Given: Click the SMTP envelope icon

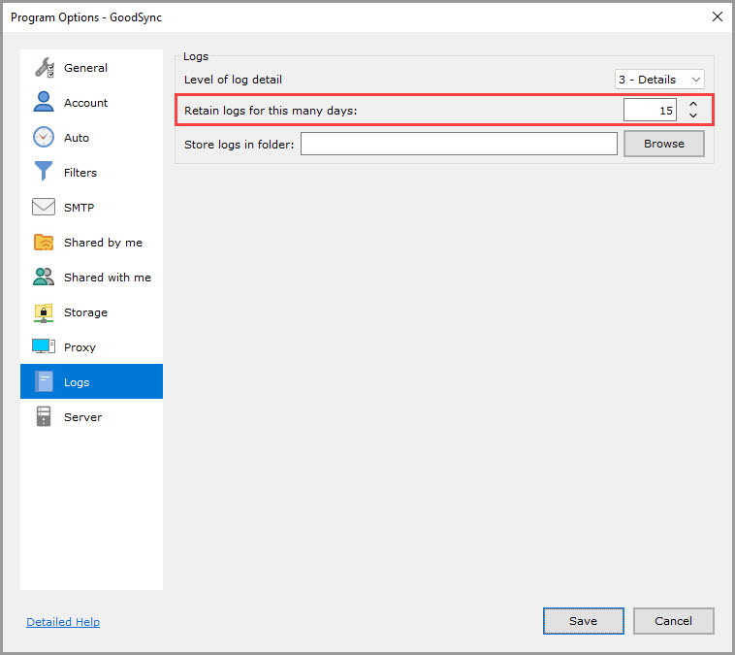Looking at the screenshot, I should pos(44,207).
